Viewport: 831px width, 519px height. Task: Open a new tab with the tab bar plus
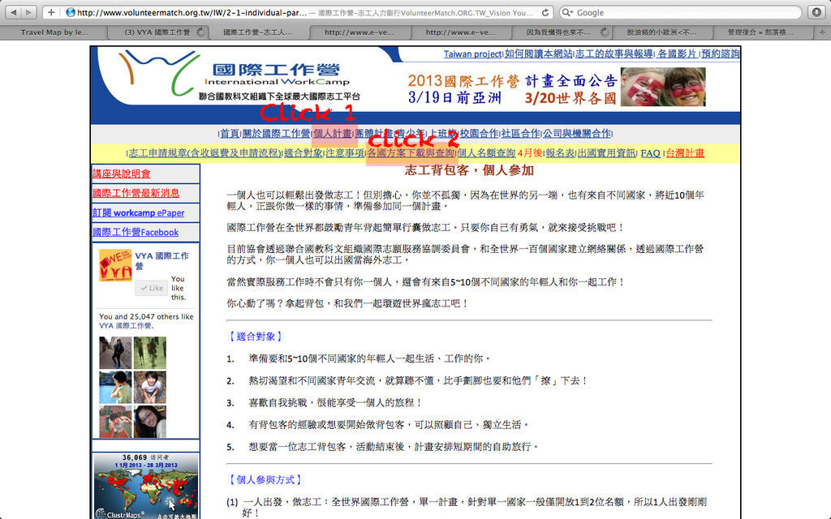click(823, 32)
